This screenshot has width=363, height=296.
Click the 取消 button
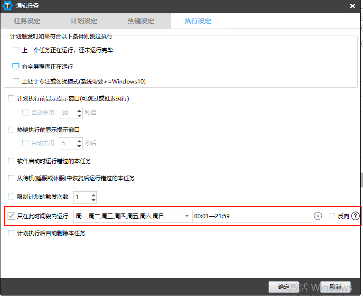(x=335, y=287)
